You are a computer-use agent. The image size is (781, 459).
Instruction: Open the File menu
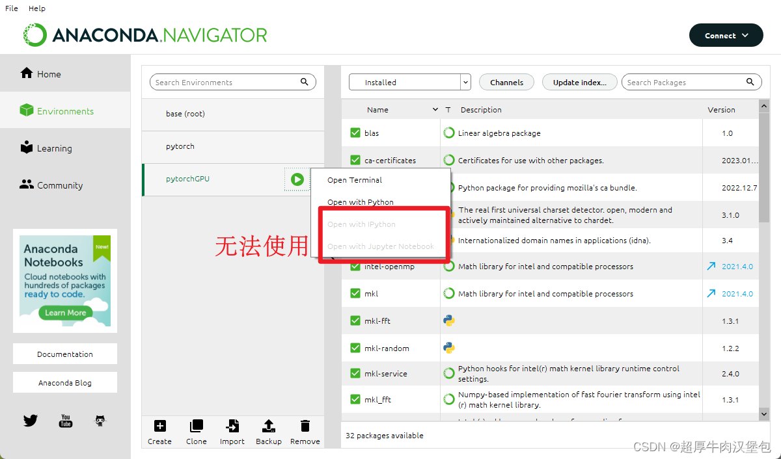coord(12,8)
